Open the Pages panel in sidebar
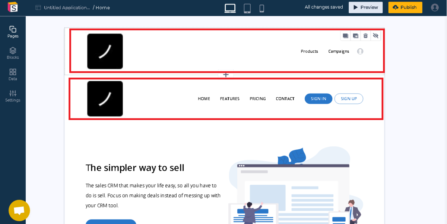447x224 pixels. click(x=13, y=32)
